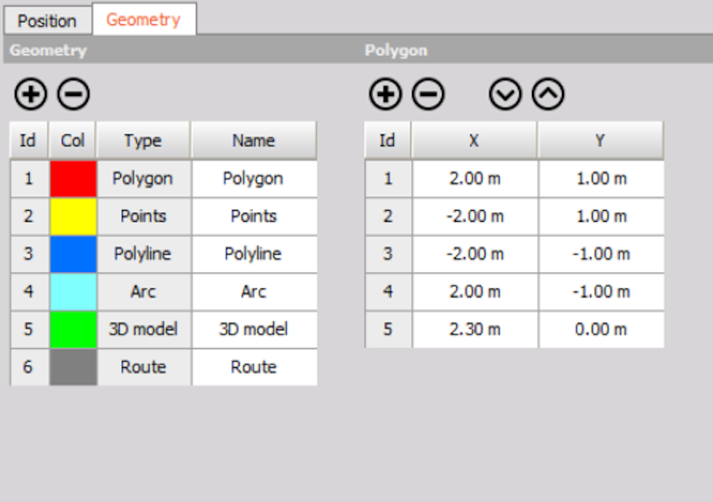Screen dimensions: 713x502
Task: Edit vertex 2 X value -2.00 m
Action: pyautogui.click(x=475, y=216)
